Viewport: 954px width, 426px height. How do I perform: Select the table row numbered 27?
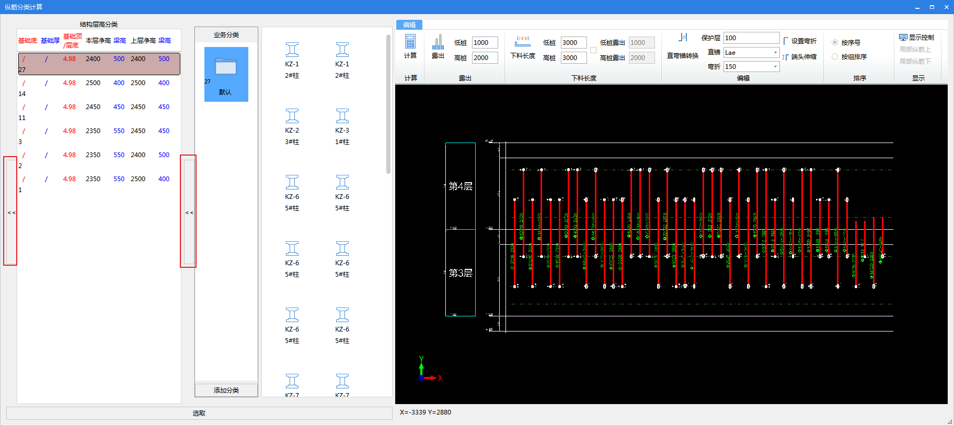[x=99, y=64]
